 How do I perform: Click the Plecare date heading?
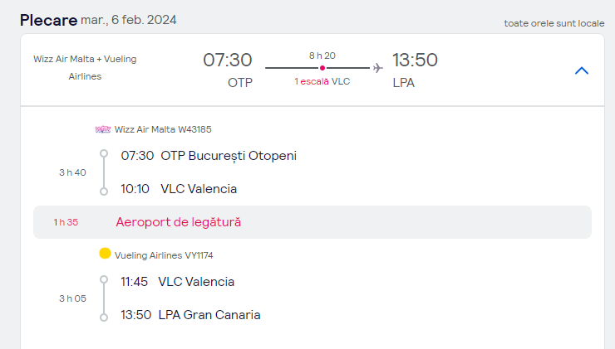98,20
